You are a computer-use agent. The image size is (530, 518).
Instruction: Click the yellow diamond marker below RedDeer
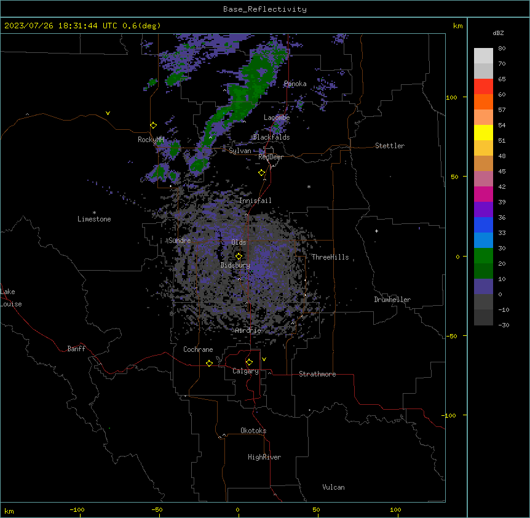(262, 173)
